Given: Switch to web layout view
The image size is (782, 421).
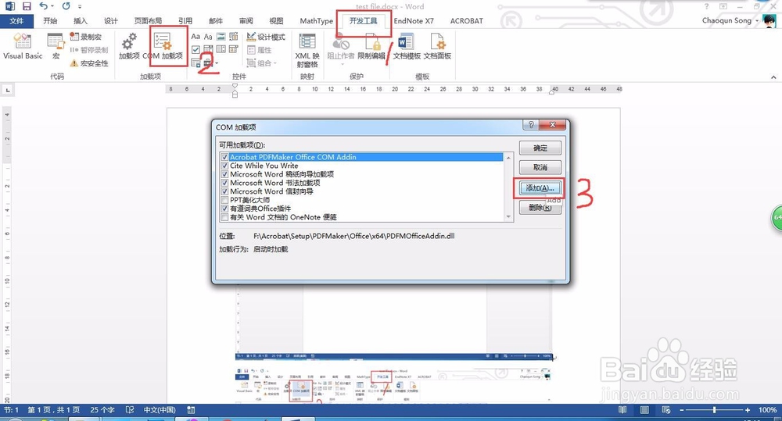Looking at the screenshot, I should coord(665,409).
